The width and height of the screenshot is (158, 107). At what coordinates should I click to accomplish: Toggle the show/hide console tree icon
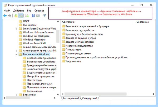(x=21, y=16)
